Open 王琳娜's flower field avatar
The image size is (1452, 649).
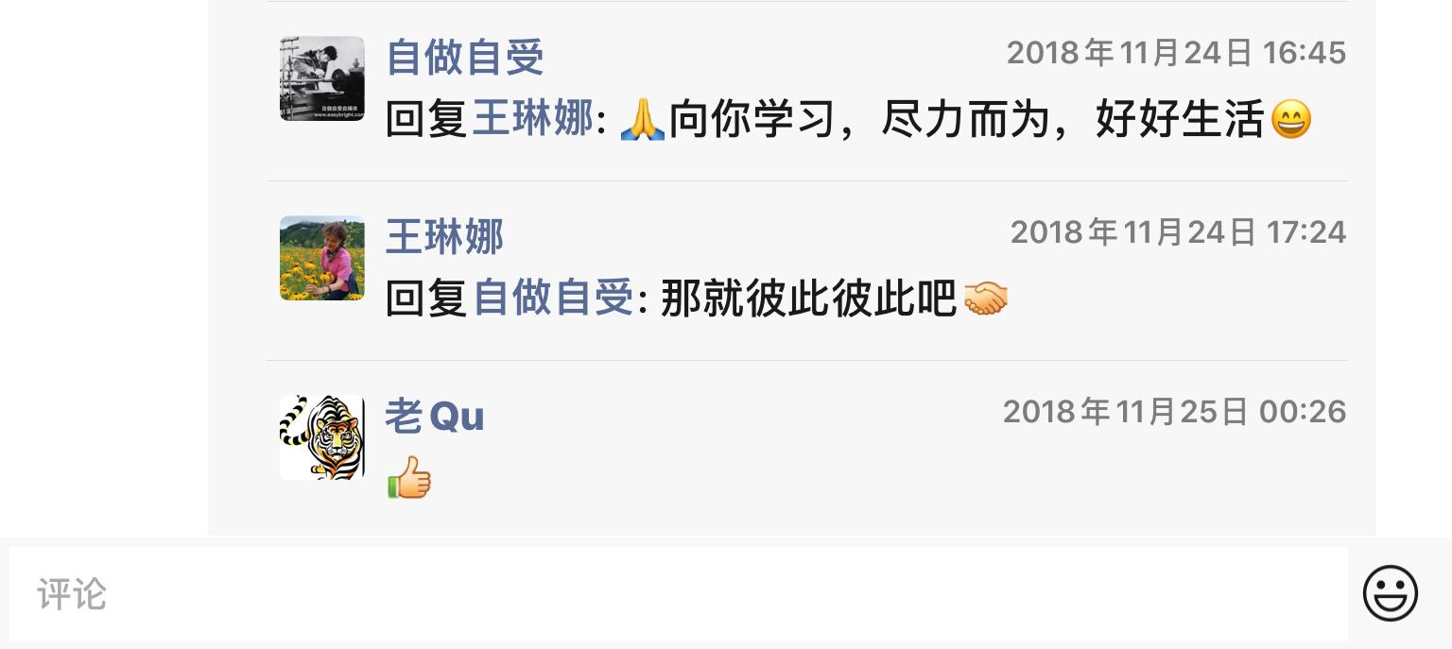pos(322,258)
